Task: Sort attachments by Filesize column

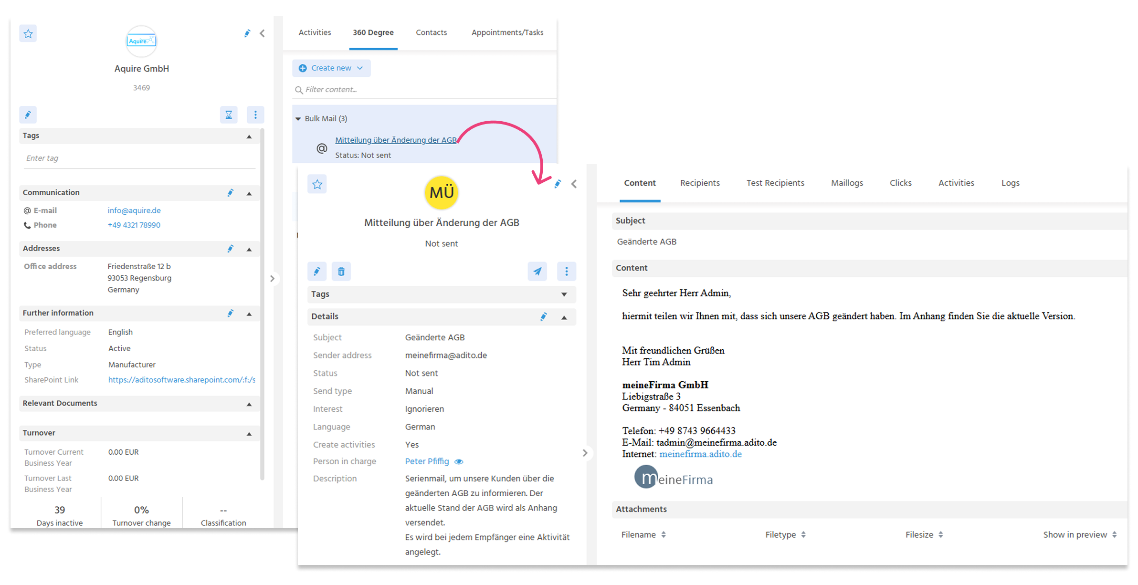Action: click(x=924, y=535)
